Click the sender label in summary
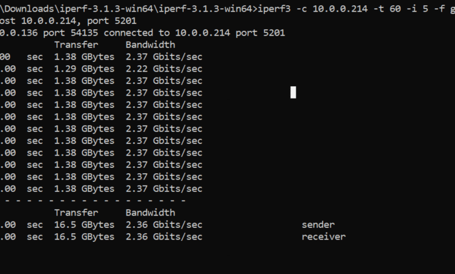 [x=318, y=224]
